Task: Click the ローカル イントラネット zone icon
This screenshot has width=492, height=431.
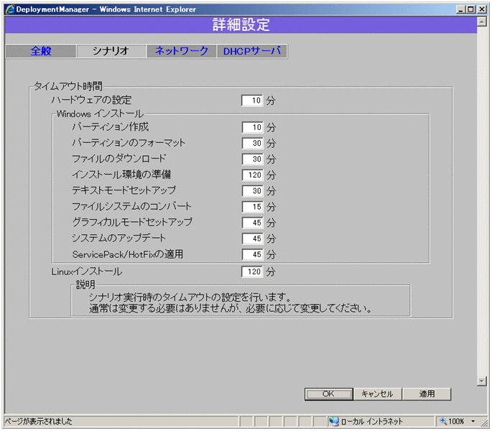Action: (333, 421)
